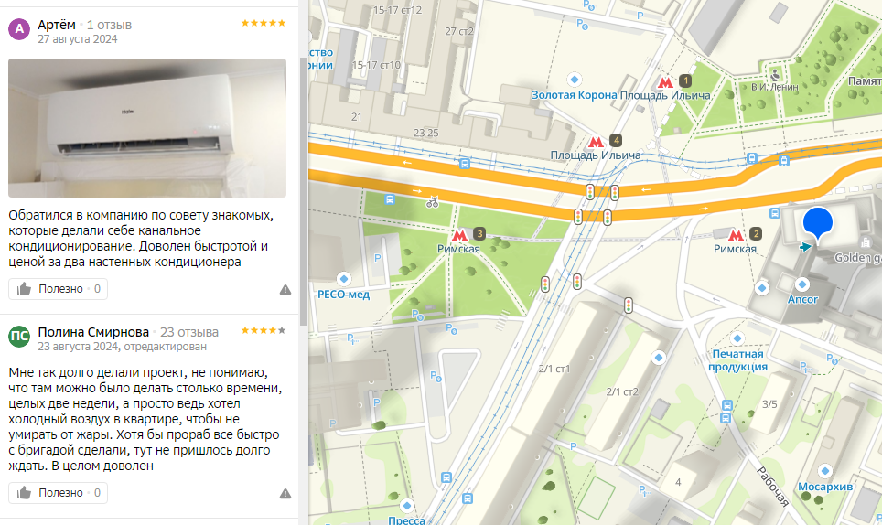Open the Мосархив place marker
This screenshot has width=882, height=525.
tap(825, 471)
